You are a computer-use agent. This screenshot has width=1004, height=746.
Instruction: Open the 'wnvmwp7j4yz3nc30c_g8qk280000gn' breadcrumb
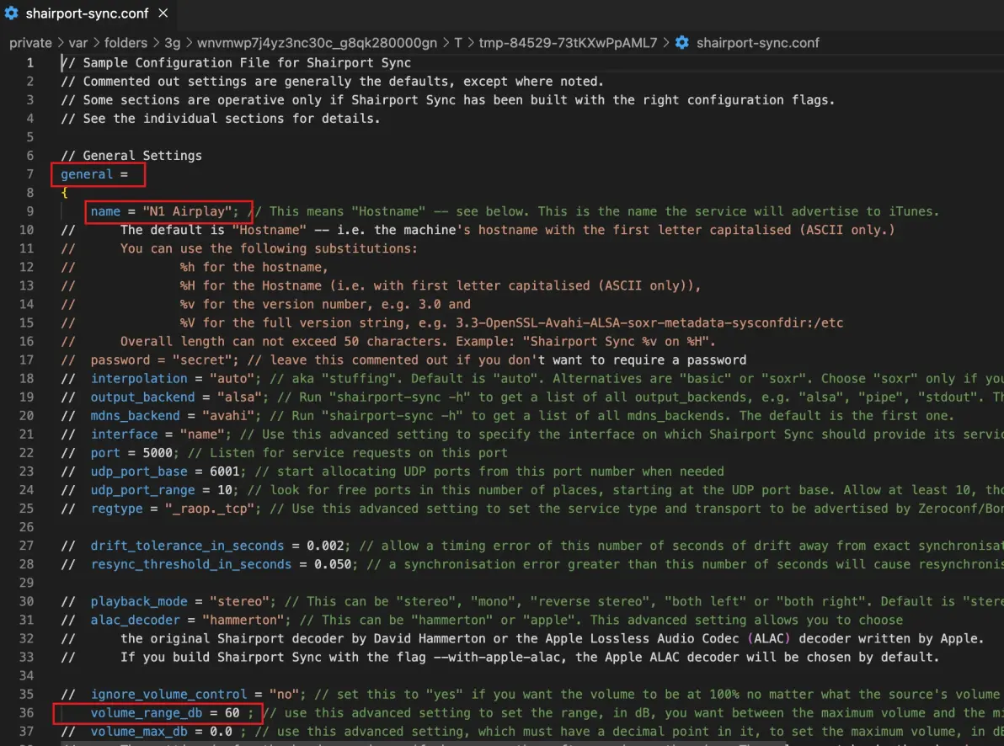click(x=317, y=43)
